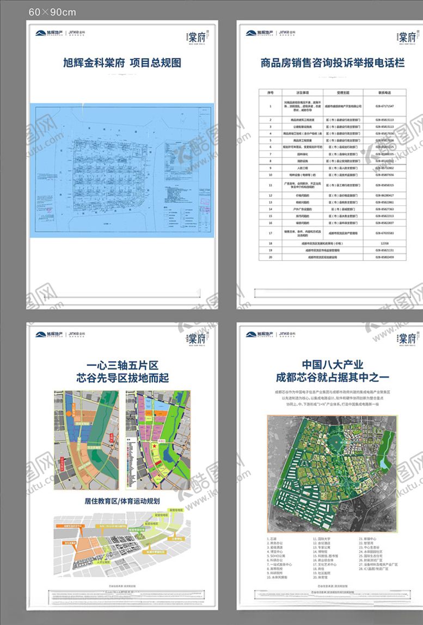
Task: Click the intro paragraph under 成都芯谷就占据其中之一
Action: click(x=333, y=398)
